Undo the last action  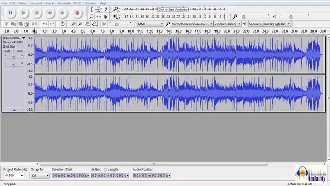tap(45, 24)
